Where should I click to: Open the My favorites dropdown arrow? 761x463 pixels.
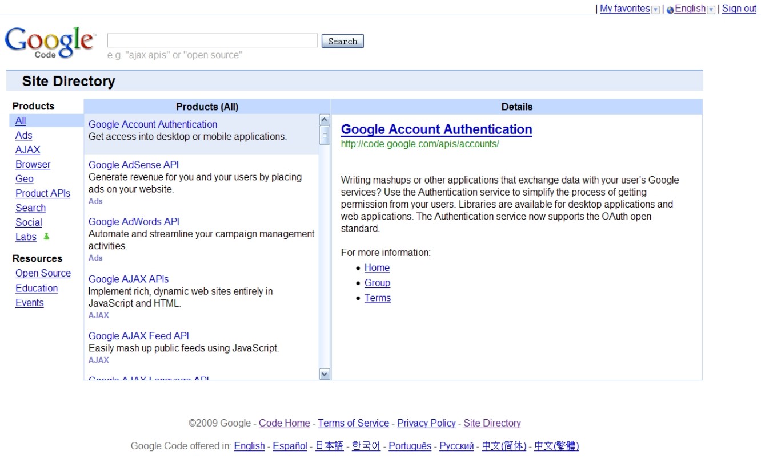[655, 10]
